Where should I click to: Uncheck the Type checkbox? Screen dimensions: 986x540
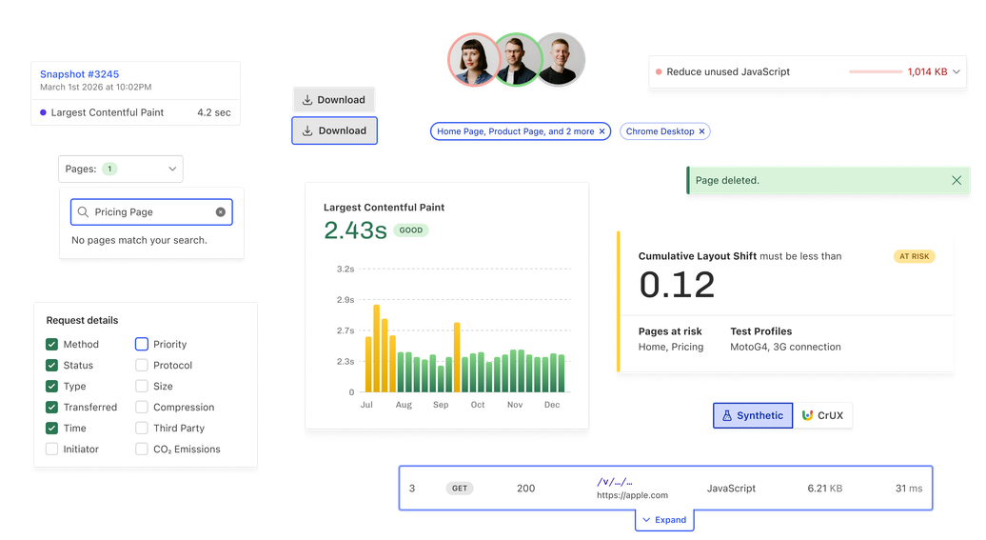51,386
